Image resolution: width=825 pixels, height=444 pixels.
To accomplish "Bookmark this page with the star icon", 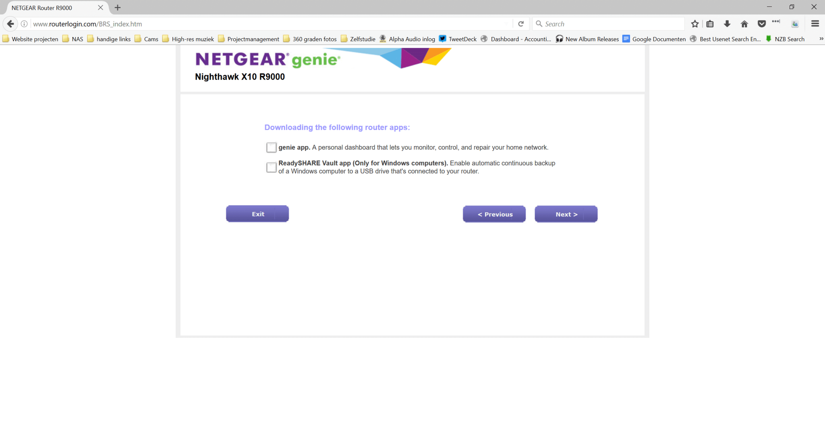I will [695, 24].
